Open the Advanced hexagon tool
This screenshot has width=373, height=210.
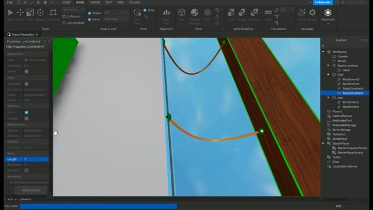point(328,13)
